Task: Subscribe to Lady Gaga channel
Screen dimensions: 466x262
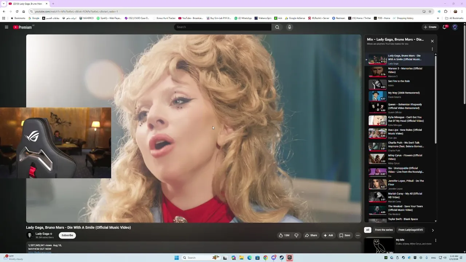Action: tap(67, 235)
